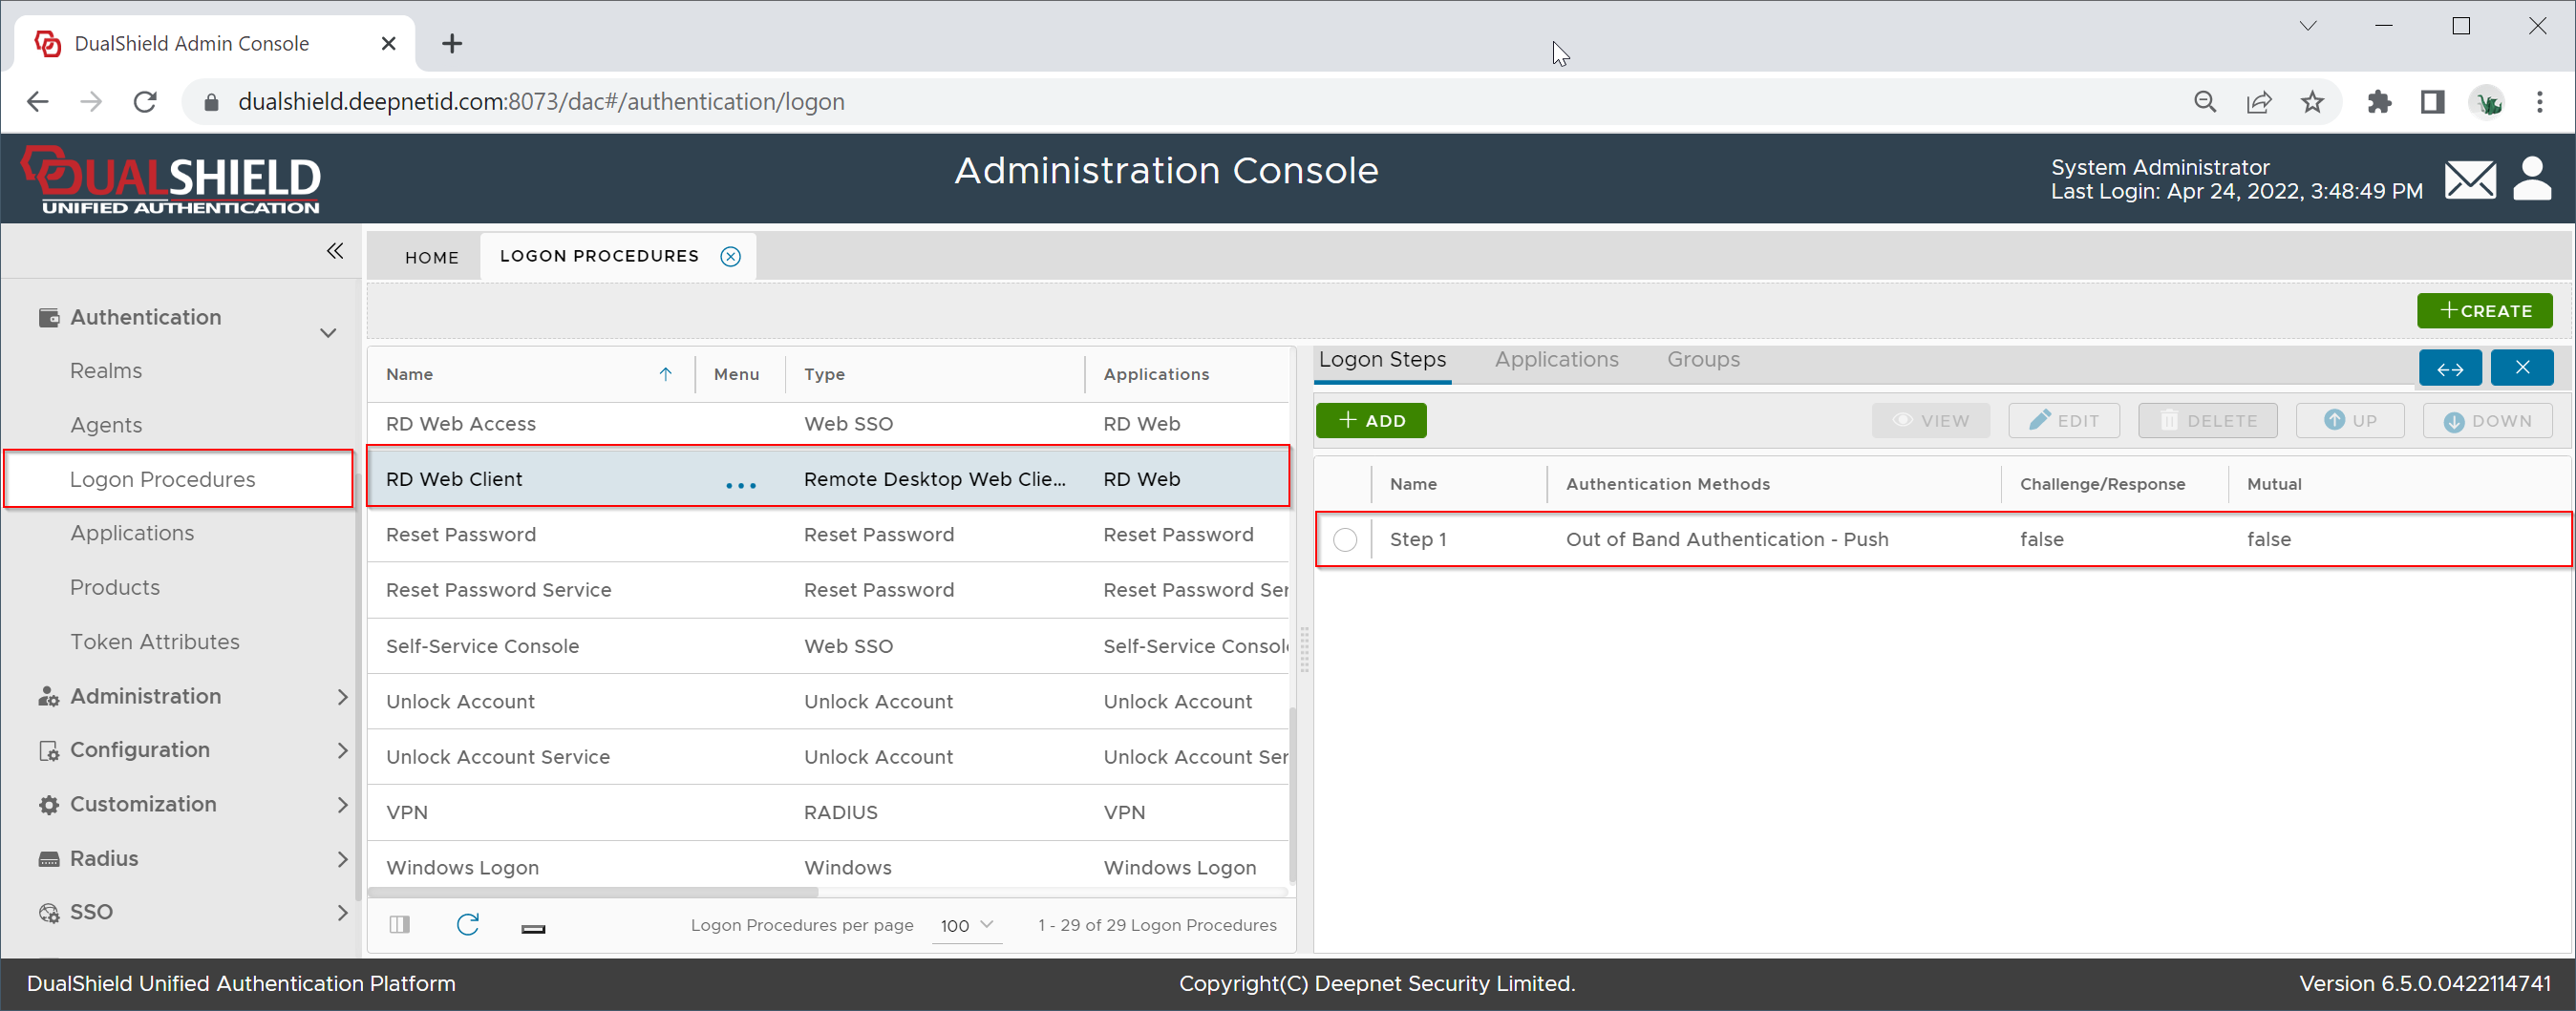
Task: Click the blue expand-width arrows button
Action: point(2449,368)
